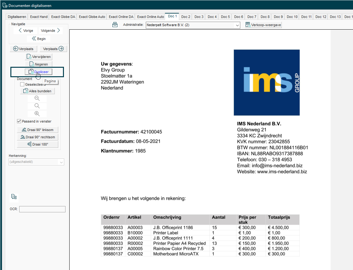353x270 pixels.
Task: Go to next document with Volgende
Action: coord(50,30)
